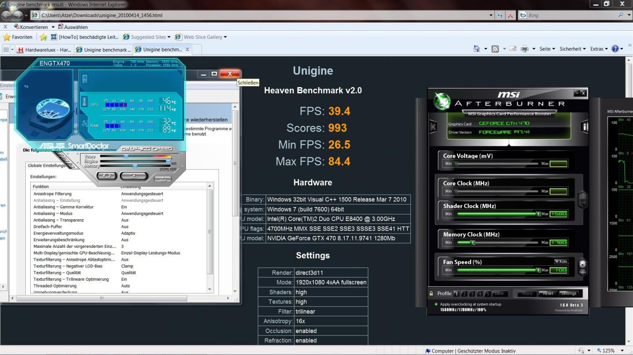Click the IE forward navigation arrow
633x355 pixels.
pyautogui.click(x=18, y=15)
